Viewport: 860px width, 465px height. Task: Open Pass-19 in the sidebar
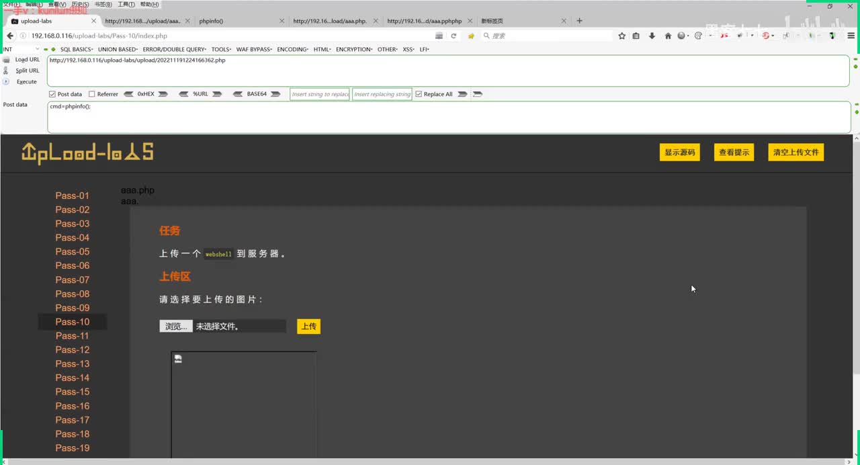73,448
